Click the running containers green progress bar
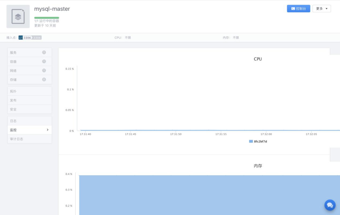The width and height of the screenshot is (340, 215). (x=47, y=18)
